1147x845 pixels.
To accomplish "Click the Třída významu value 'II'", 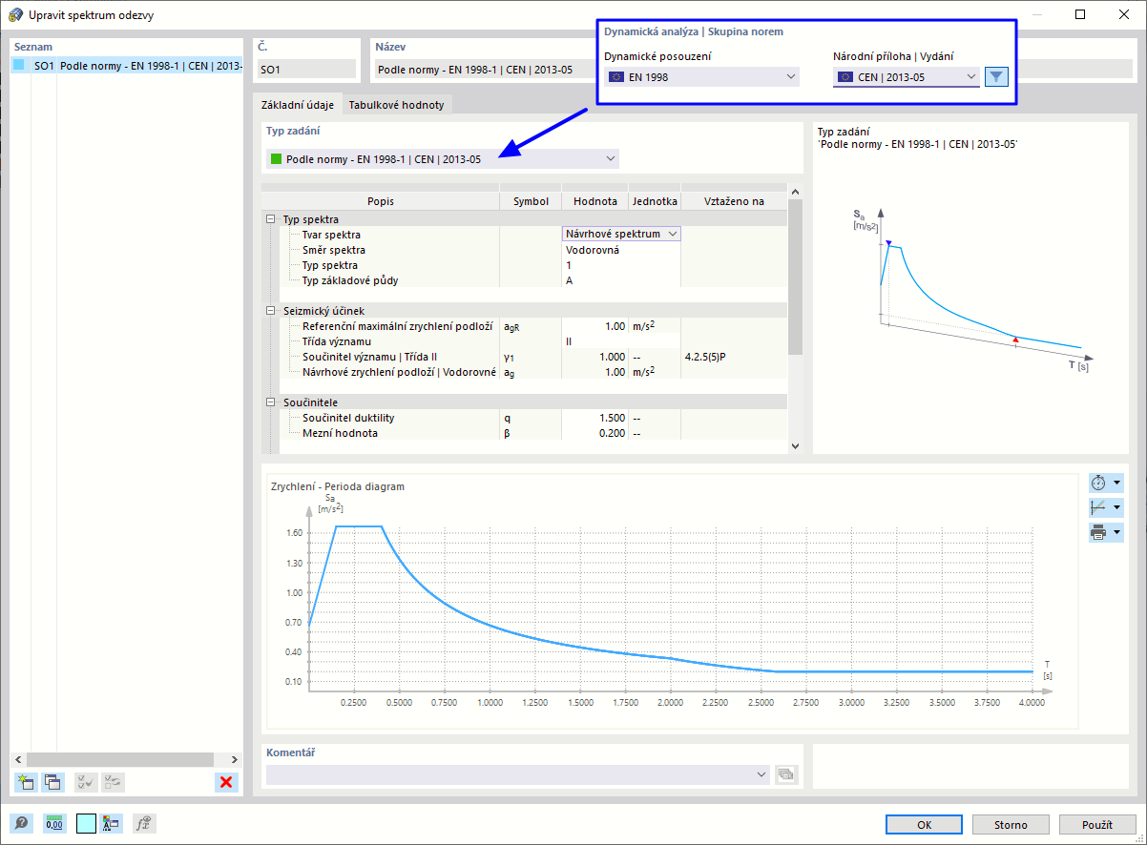I will tap(570, 341).
